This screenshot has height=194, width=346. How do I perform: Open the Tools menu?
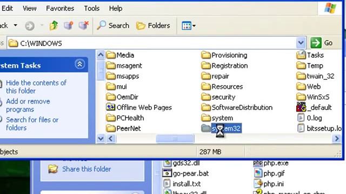(91, 9)
